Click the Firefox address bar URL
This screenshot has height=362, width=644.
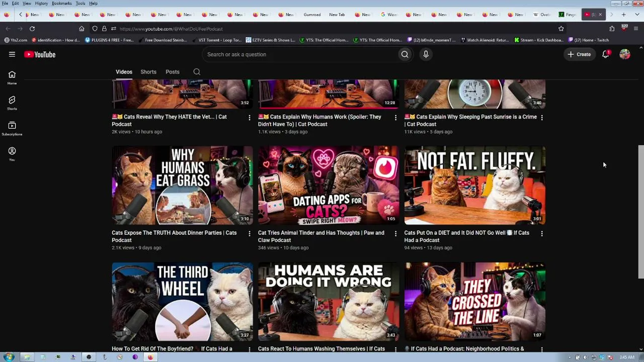[171, 29]
